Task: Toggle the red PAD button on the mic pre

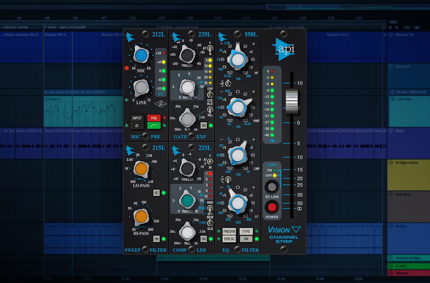Action: (x=154, y=118)
